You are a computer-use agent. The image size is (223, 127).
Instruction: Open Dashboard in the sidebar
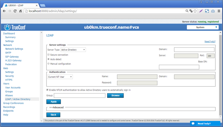(x=9, y=33)
